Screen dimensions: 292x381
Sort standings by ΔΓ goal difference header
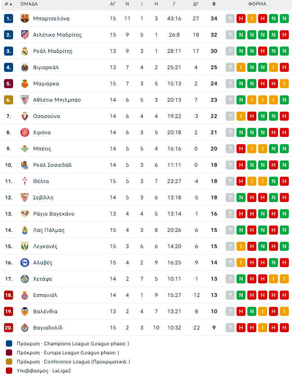196,4
